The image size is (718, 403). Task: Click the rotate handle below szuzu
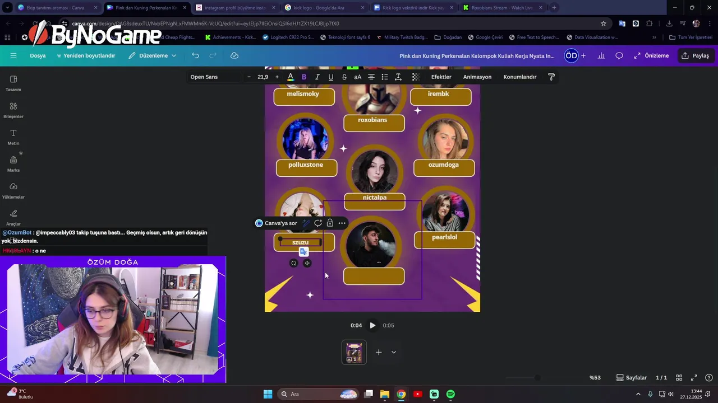(293, 263)
